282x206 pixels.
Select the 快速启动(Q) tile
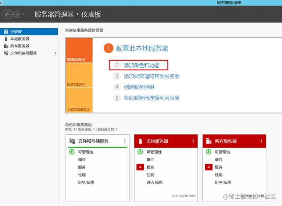(x=79, y=50)
